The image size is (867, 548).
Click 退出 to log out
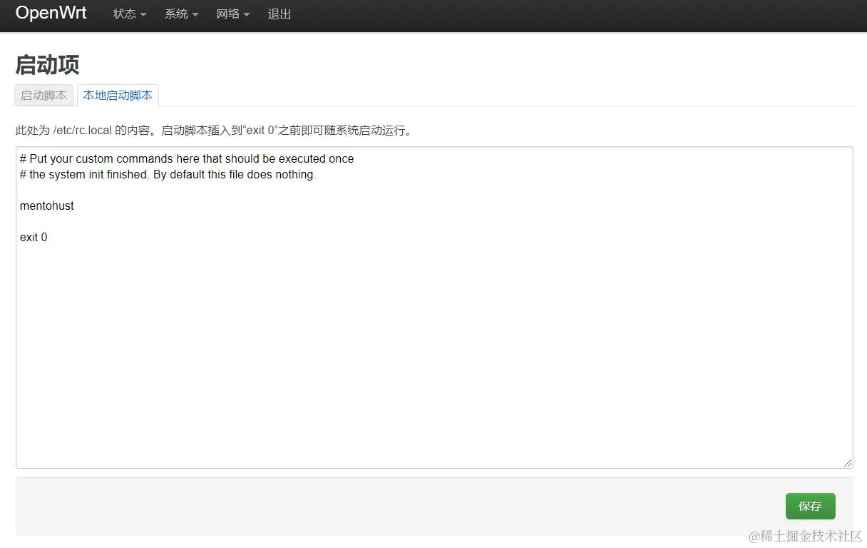tap(279, 14)
